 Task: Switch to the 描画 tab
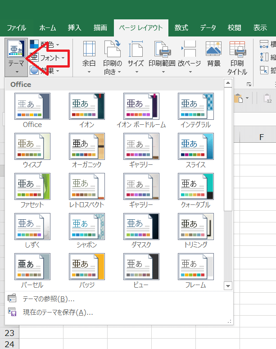click(x=100, y=28)
